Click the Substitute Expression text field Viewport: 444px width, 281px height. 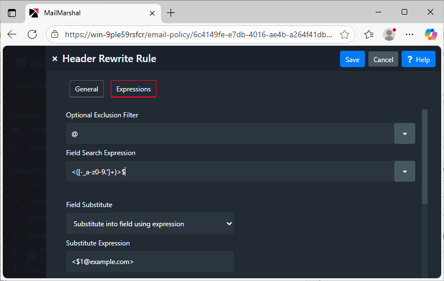[150, 262]
